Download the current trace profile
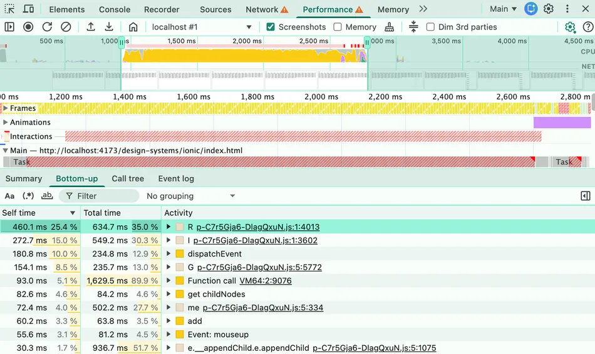The image size is (595, 354). pyautogui.click(x=109, y=27)
